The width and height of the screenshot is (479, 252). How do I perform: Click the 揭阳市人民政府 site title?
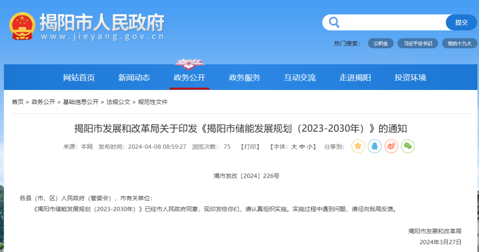pos(102,22)
